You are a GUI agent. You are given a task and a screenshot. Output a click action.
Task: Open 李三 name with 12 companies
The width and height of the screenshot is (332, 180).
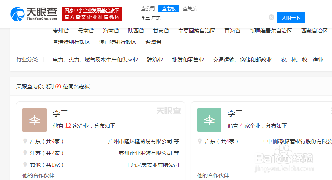click(60, 113)
